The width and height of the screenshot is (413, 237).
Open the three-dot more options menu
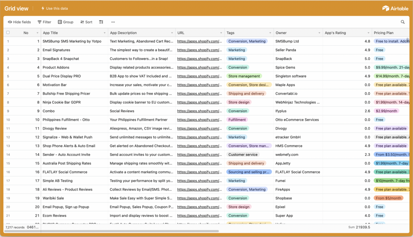pos(113,22)
